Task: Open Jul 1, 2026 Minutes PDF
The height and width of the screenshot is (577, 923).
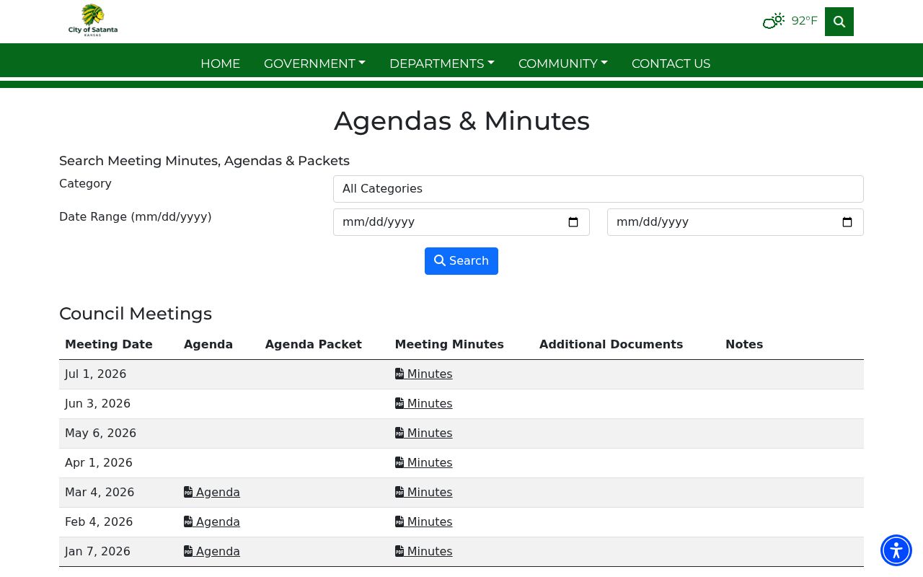Action: coord(424,374)
